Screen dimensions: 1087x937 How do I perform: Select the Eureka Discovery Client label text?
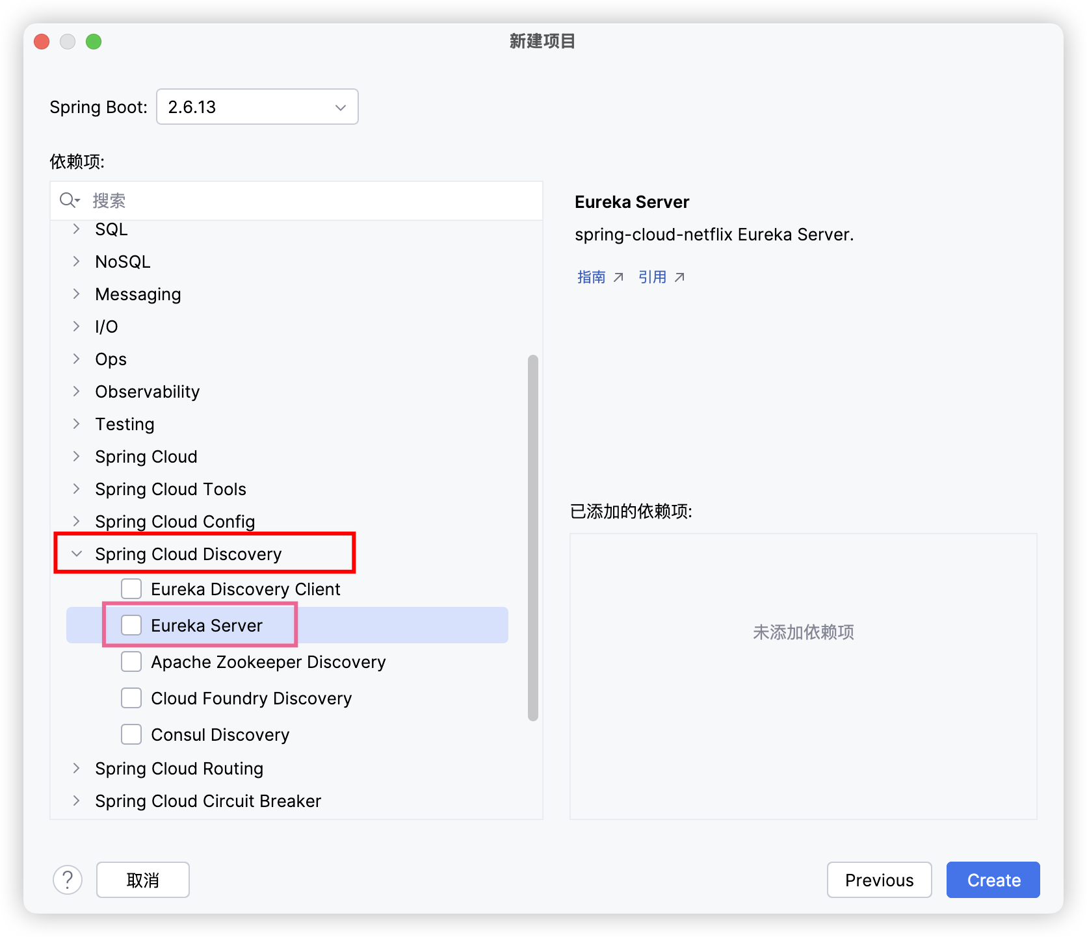(245, 589)
